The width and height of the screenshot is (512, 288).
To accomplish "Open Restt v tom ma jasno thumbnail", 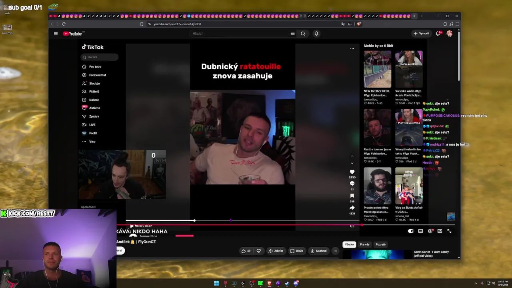I will [377, 128].
